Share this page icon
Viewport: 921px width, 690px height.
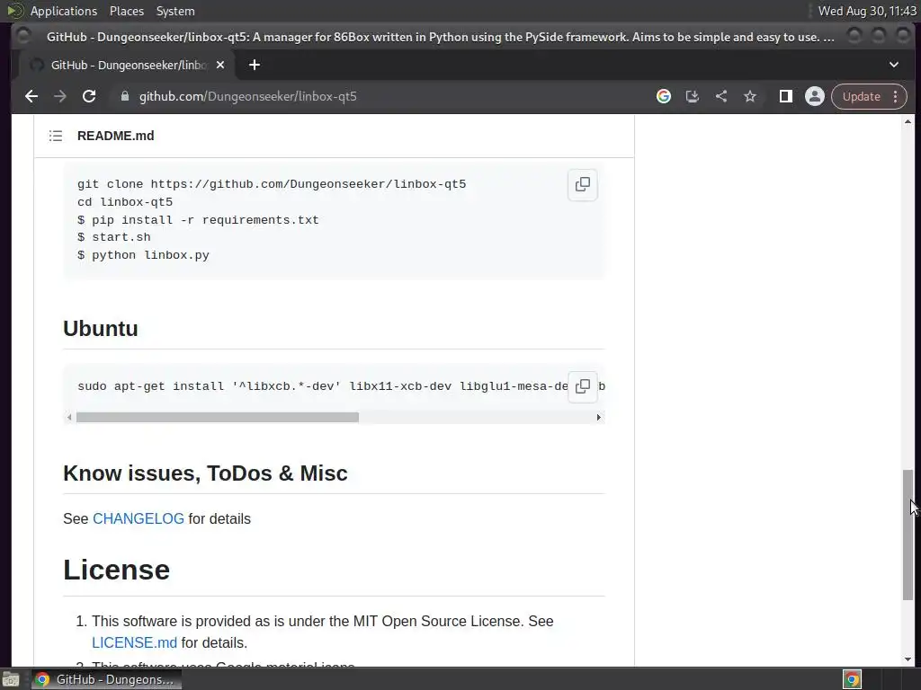click(721, 96)
